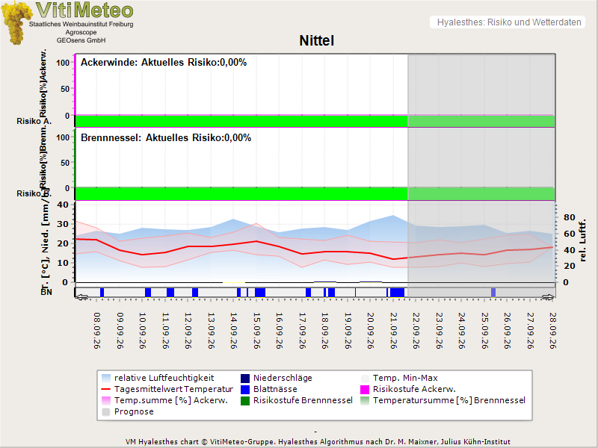598x448 pixels.
Task: Click the green Ackerwinde risk level bar
Action: (315, 121)
